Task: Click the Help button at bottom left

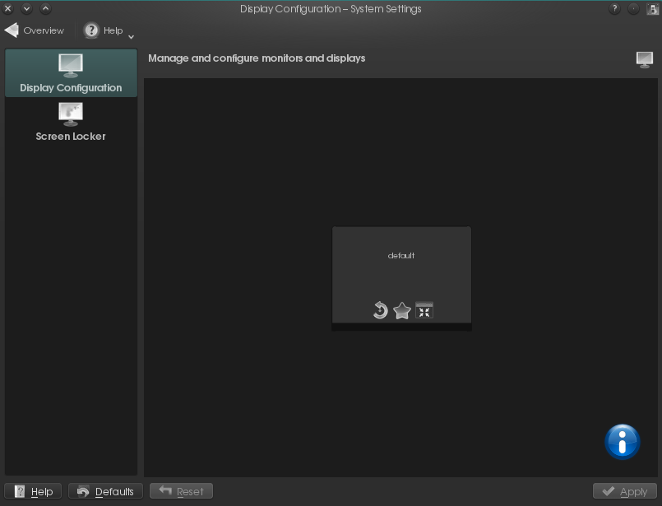Action: 34,491
